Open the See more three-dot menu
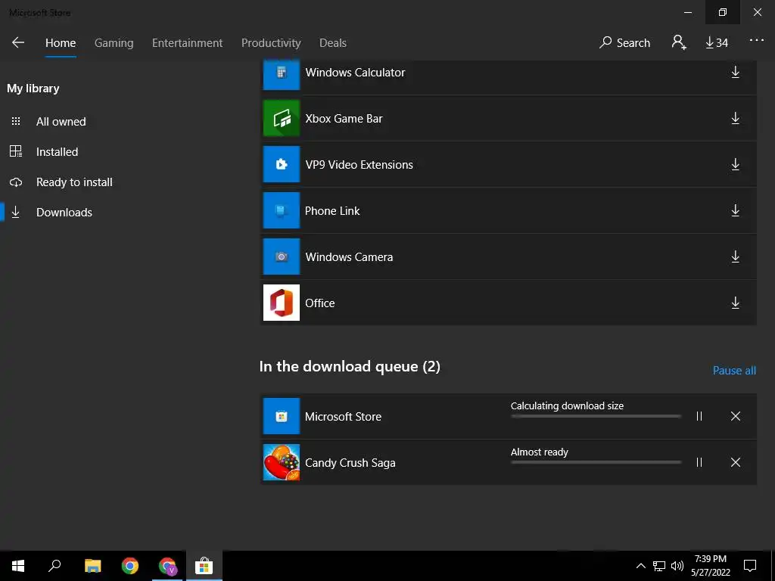The height and width of the screenshot is (581, 775). point(757,40)
